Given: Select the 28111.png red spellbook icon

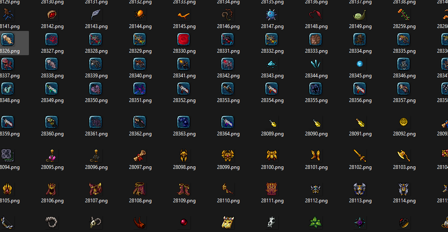Looking at the screenshot, I should tap(272, 189).
